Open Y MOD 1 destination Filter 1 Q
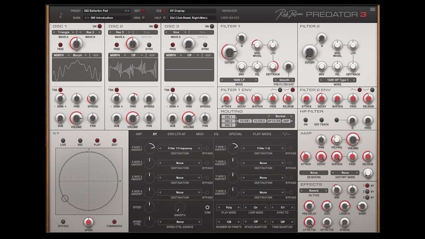The image size is (425, 239). coord(263,148)
